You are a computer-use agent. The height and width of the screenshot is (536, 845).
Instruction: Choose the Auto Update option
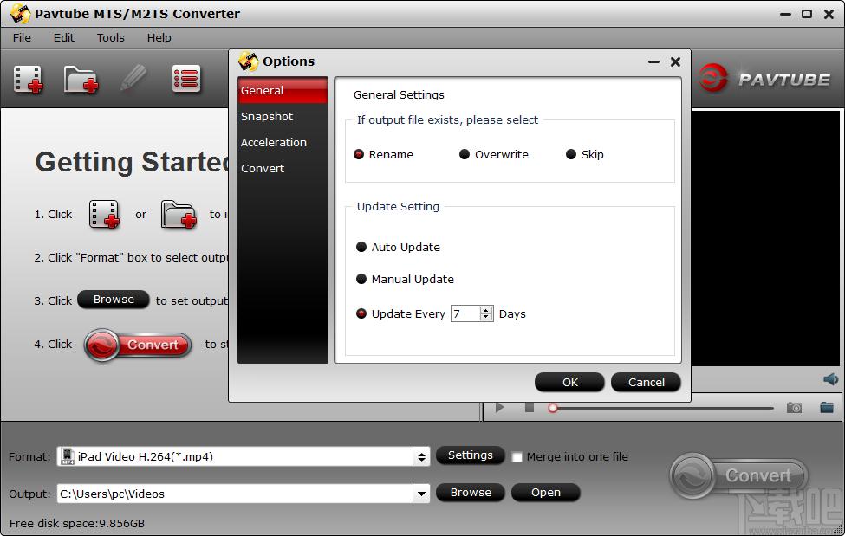click(361, 248)
